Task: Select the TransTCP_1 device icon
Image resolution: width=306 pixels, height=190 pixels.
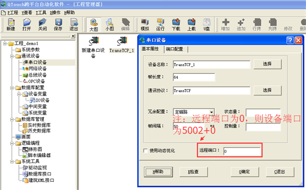Action: click(x=122, y=45)
